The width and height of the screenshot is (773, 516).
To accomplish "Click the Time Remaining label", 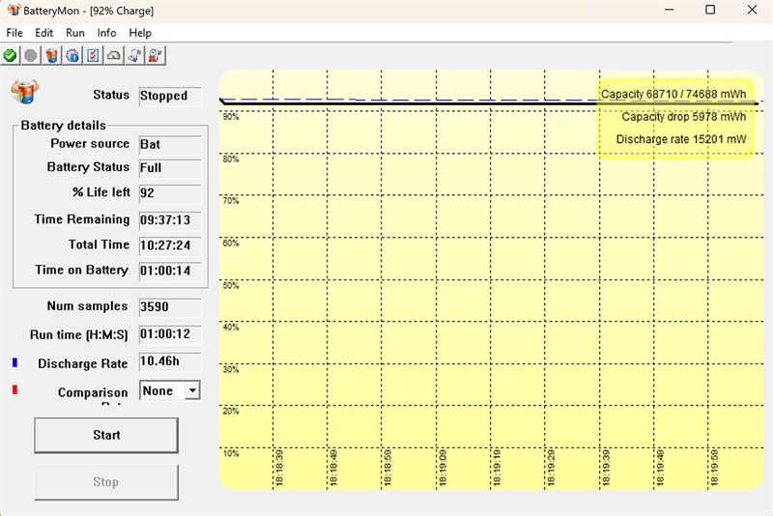I will pyautogui.click(x=82, y=219).
